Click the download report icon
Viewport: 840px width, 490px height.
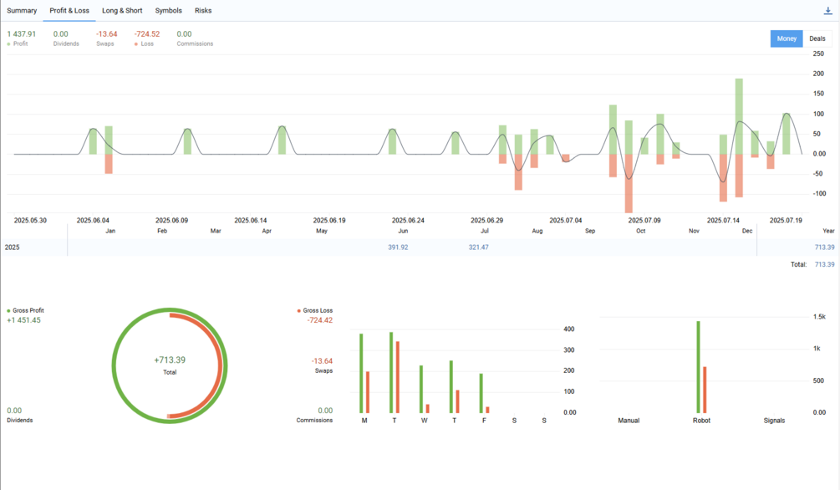point(827,11)
